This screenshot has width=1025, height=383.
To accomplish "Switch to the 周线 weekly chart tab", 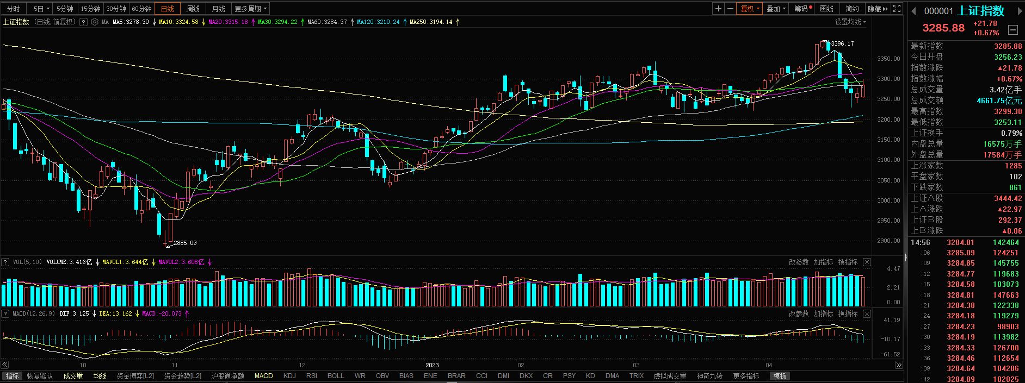I will [x=193, y=9].
